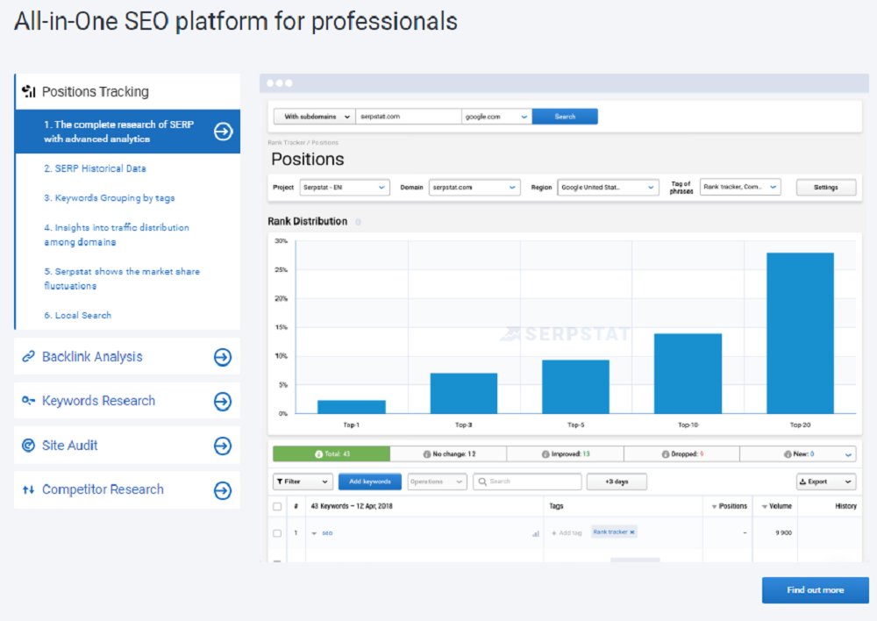The width and height of the screenshot is (877, 621).
Task: Toggle the Rank Distribution info tooltip
Action: tap(357, 221)
